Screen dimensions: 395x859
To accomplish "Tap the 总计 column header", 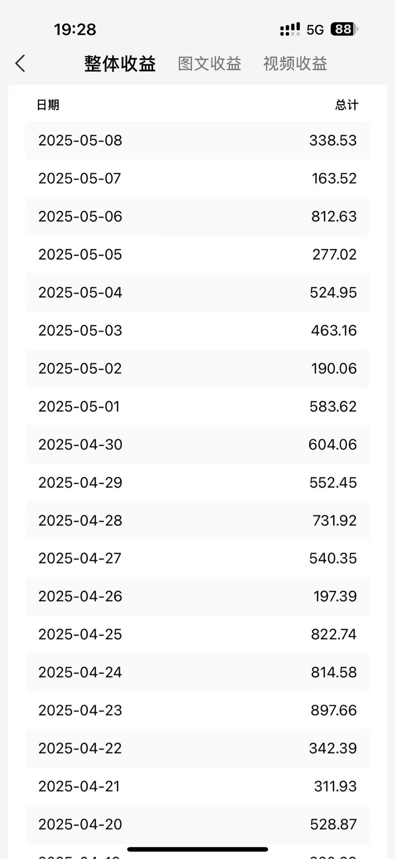I will [347, 105].
